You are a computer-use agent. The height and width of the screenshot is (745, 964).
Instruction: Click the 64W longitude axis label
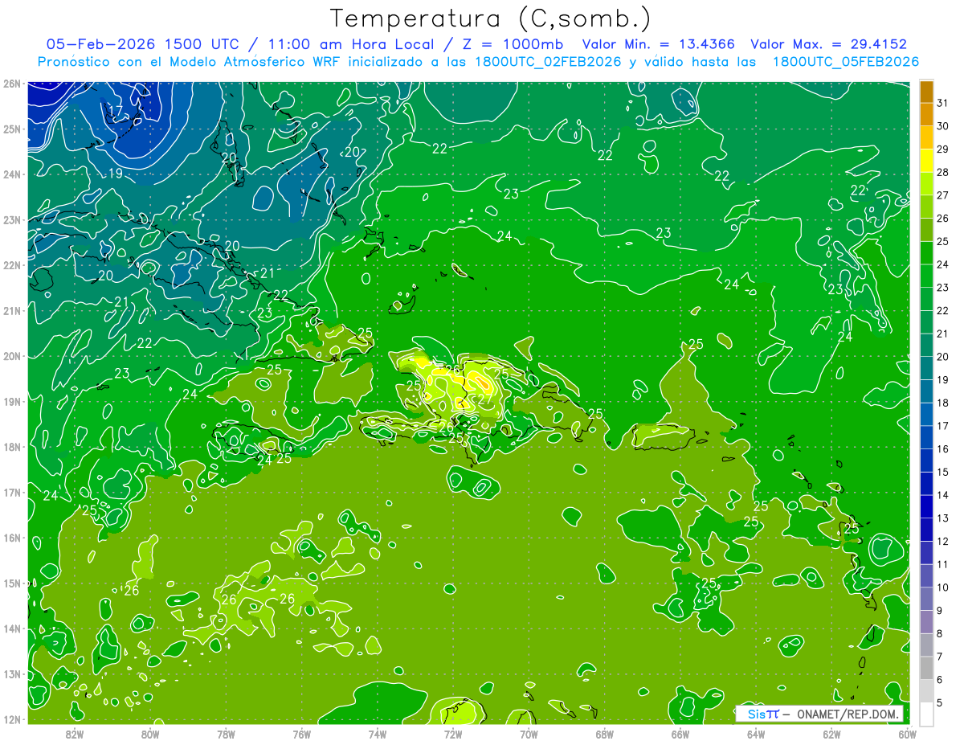pos(756,734)
